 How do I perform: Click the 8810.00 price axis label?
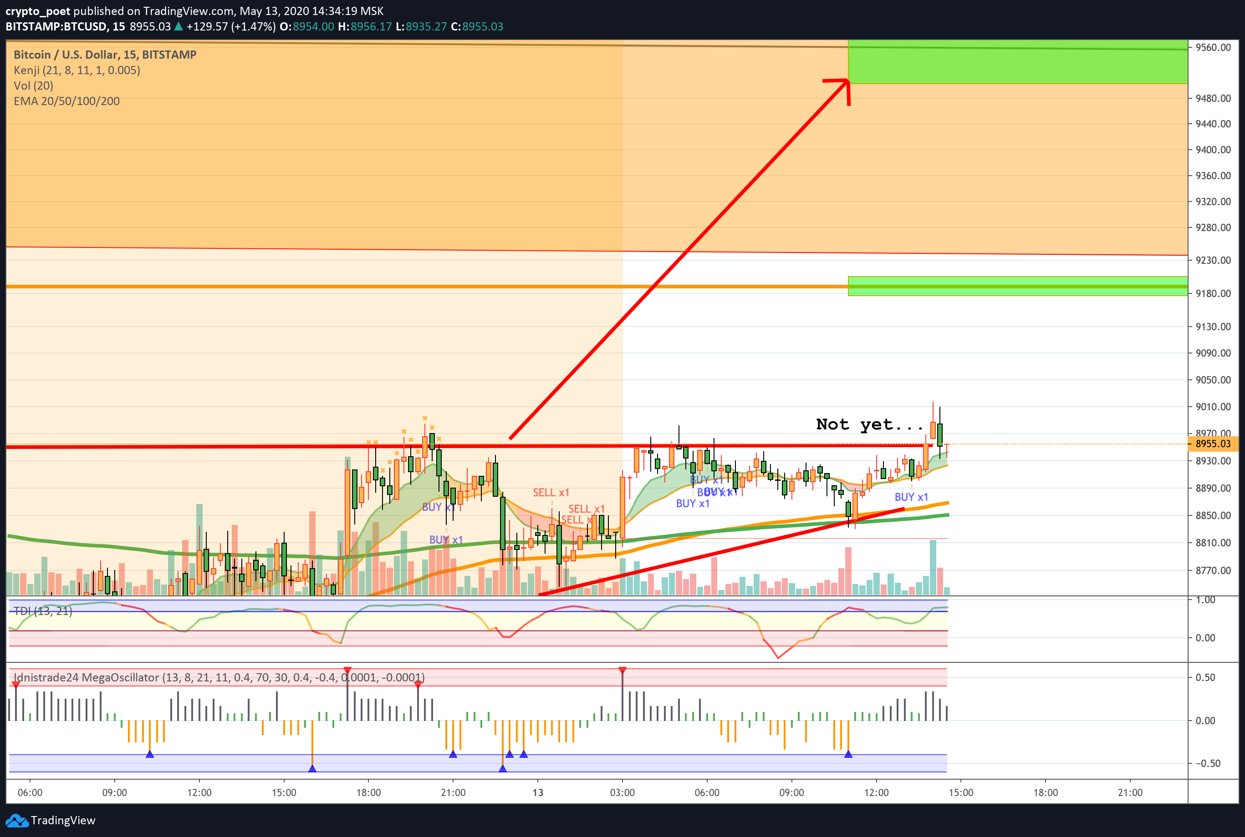click(x=1213, y=542)
